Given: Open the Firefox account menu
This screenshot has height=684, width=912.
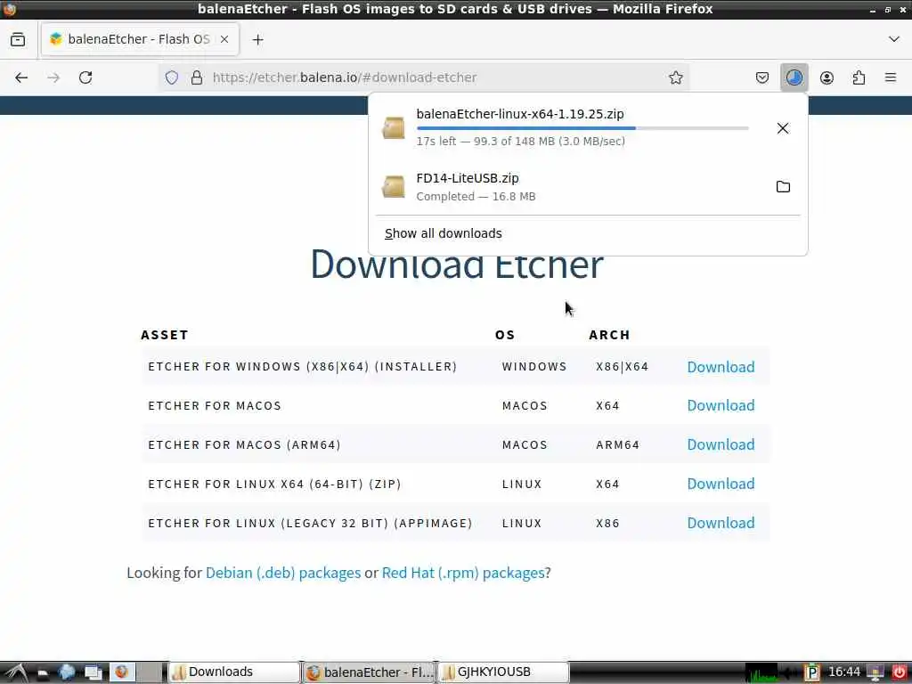Looking at the screenshot, I should (826, 77).
